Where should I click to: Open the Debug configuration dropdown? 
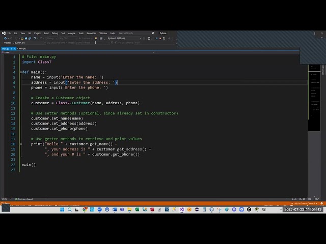coord(52,39)
